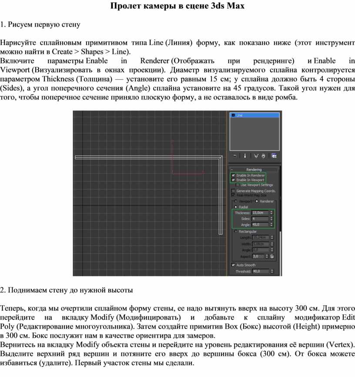
Task: Open the Configure Modifier Sets icon
Action: 274,156
